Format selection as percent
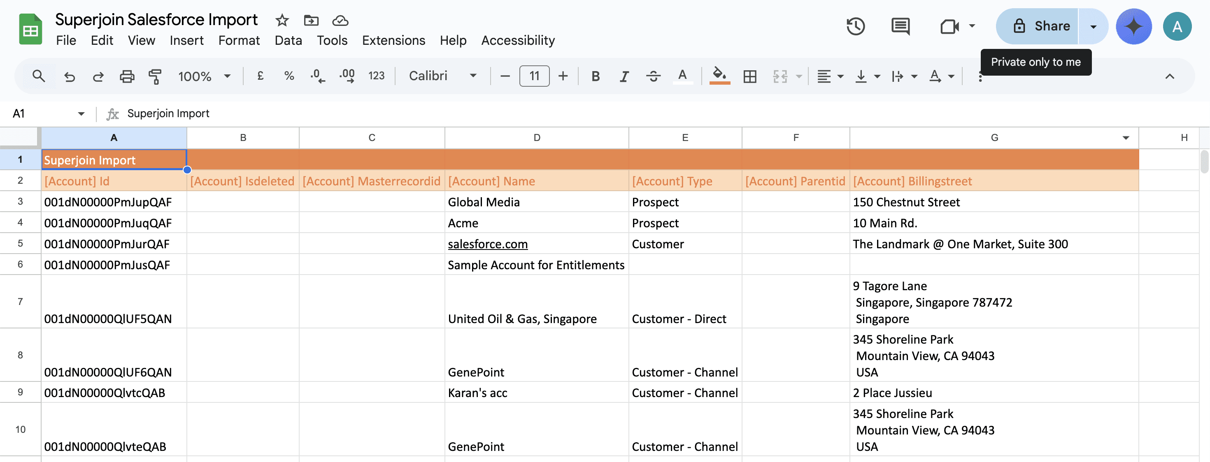 click(289, 76)
